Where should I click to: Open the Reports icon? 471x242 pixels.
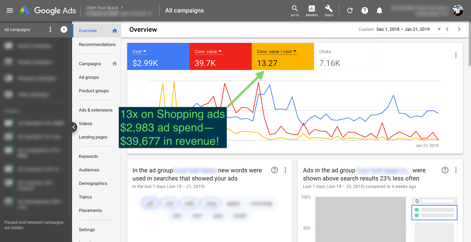click(x=312, y=10)
